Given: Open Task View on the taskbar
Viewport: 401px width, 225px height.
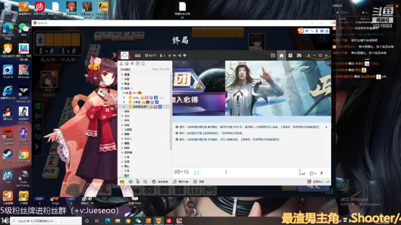Looking at the screenshot, I should [x=97, y=220].
